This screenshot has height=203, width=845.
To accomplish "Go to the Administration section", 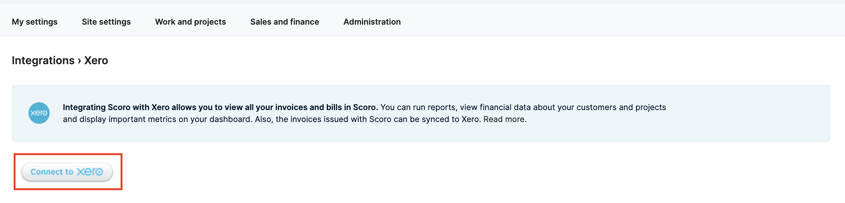I will (x=372, y=22).
